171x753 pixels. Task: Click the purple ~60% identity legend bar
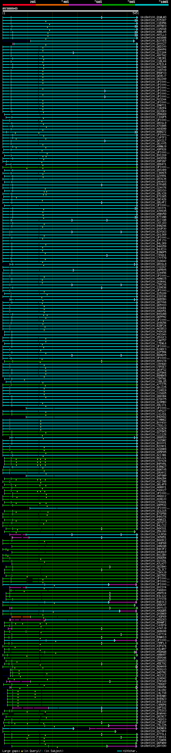(x=85, y=5)
